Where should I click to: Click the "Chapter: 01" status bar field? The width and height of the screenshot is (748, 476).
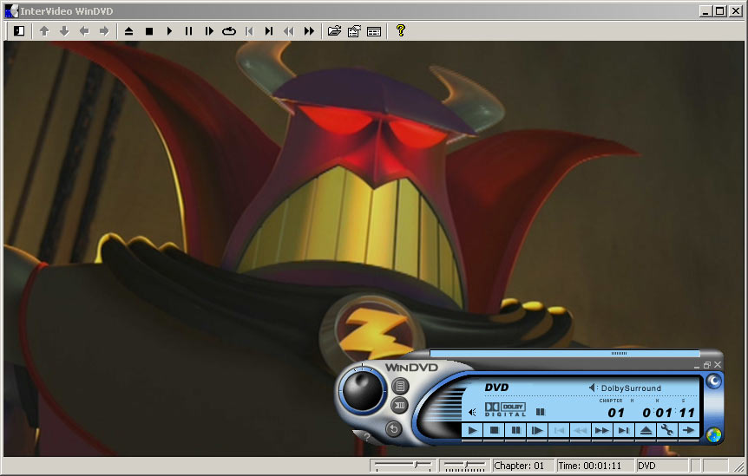coord(523,466)
